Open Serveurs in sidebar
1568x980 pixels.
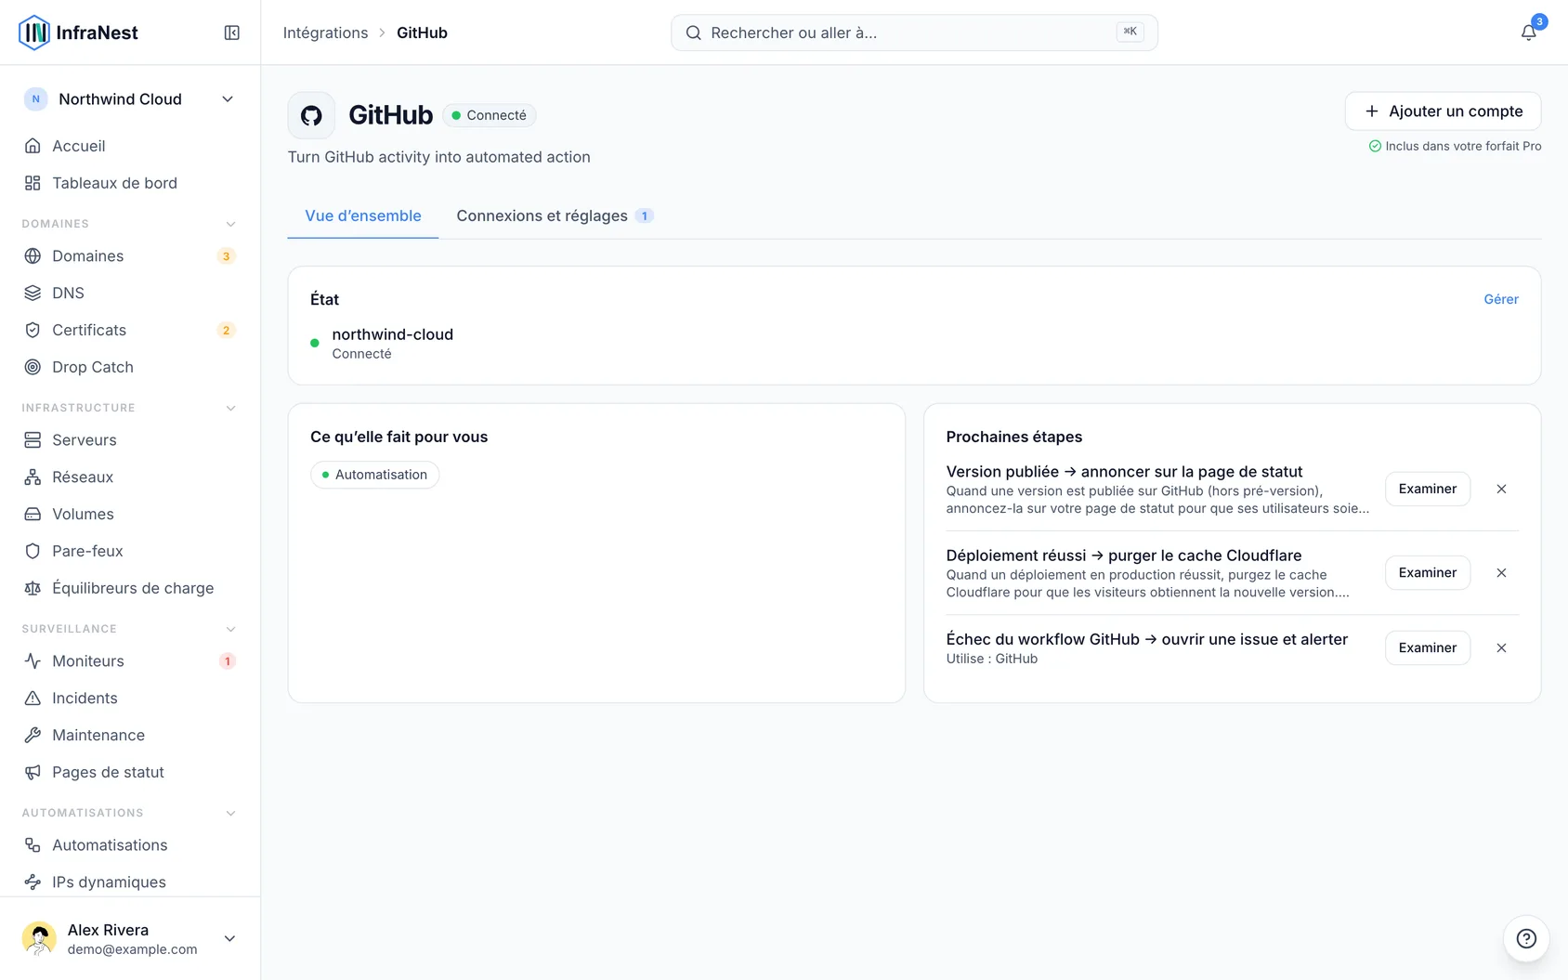[130, 439]
